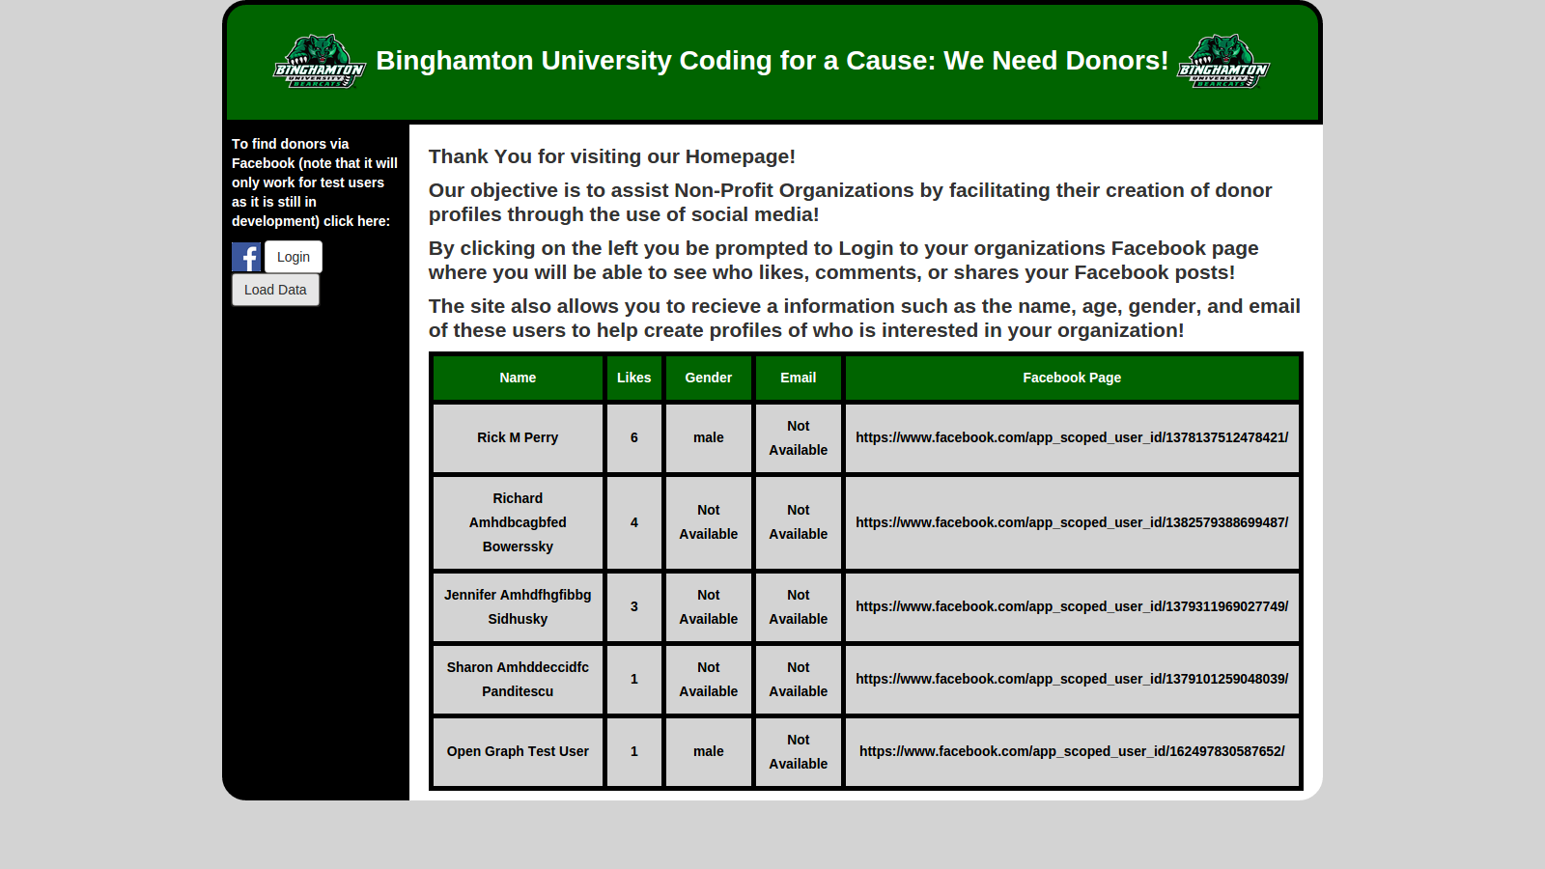Click the Facebook Page column header

coord(1072,378)
